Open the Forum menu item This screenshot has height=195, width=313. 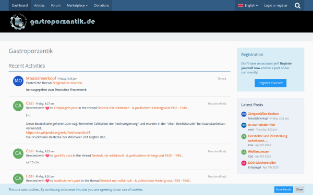coord(56,6)
